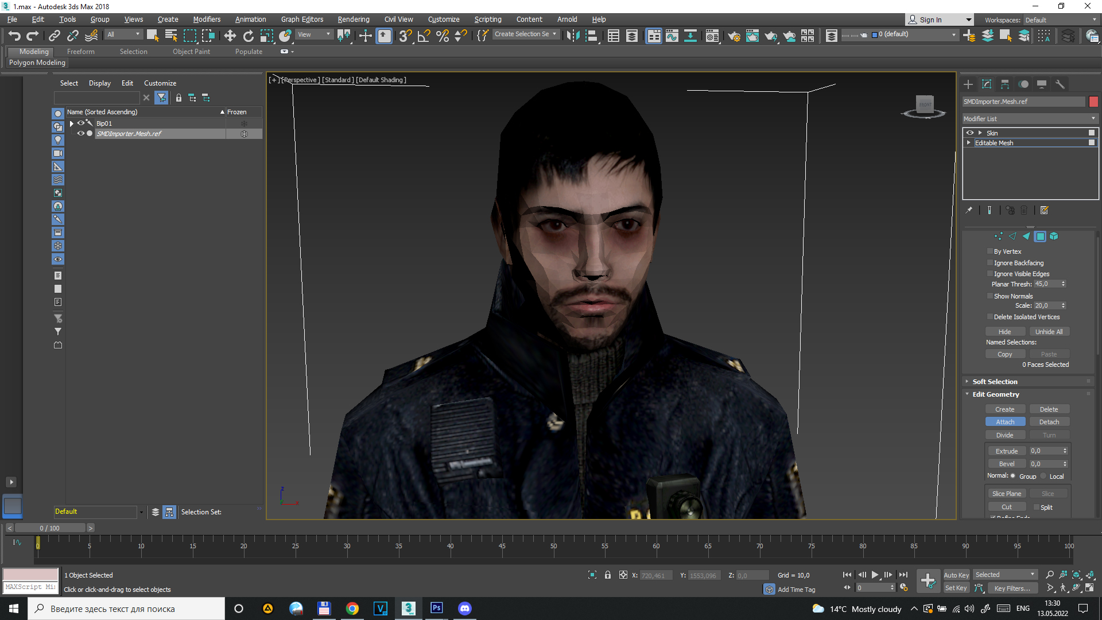Image resolution: width=1102 pixels, height=620 pixels.
Task: Click Display Lights icon in Scene Explorer
Action: point(57,140)
